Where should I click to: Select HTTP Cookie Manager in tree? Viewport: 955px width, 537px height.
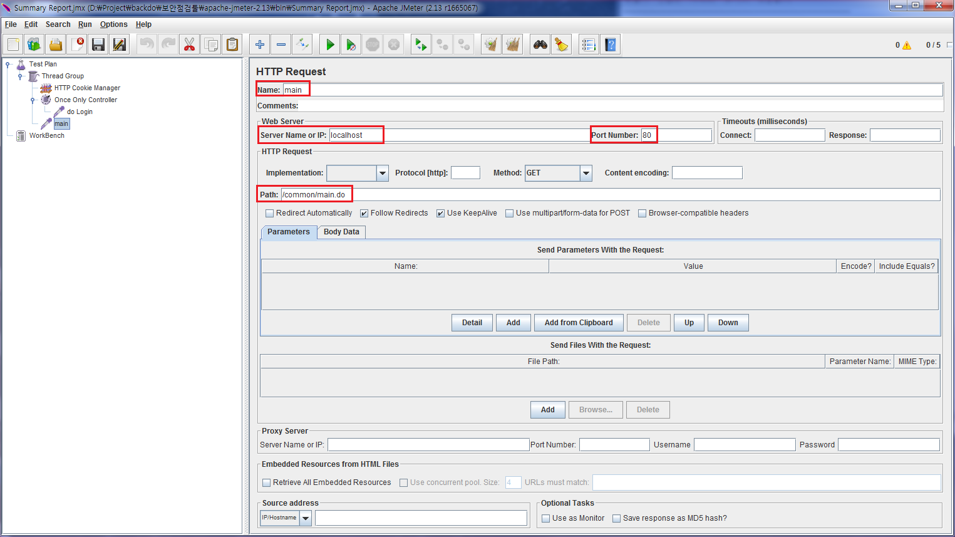[87, 88]
